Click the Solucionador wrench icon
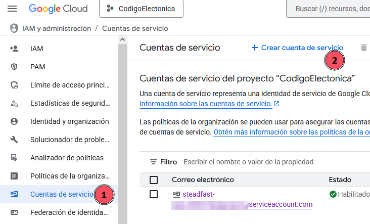Image resolution: width=370 pixels, height=224 pixels. pyautogui.click(x=14, y=140)
